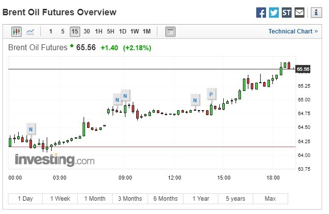The width and height of the screenshot is (329, 214).
Task: Click the lower N marker before 09:00
Action: [118, 100]
